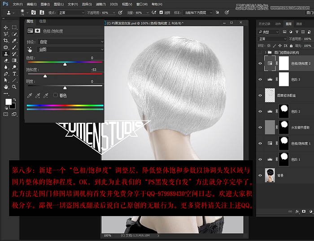Select the Eyedropper tool in toolbox
Viewport: 314px width, 241px height.
[x=14, y=41]
